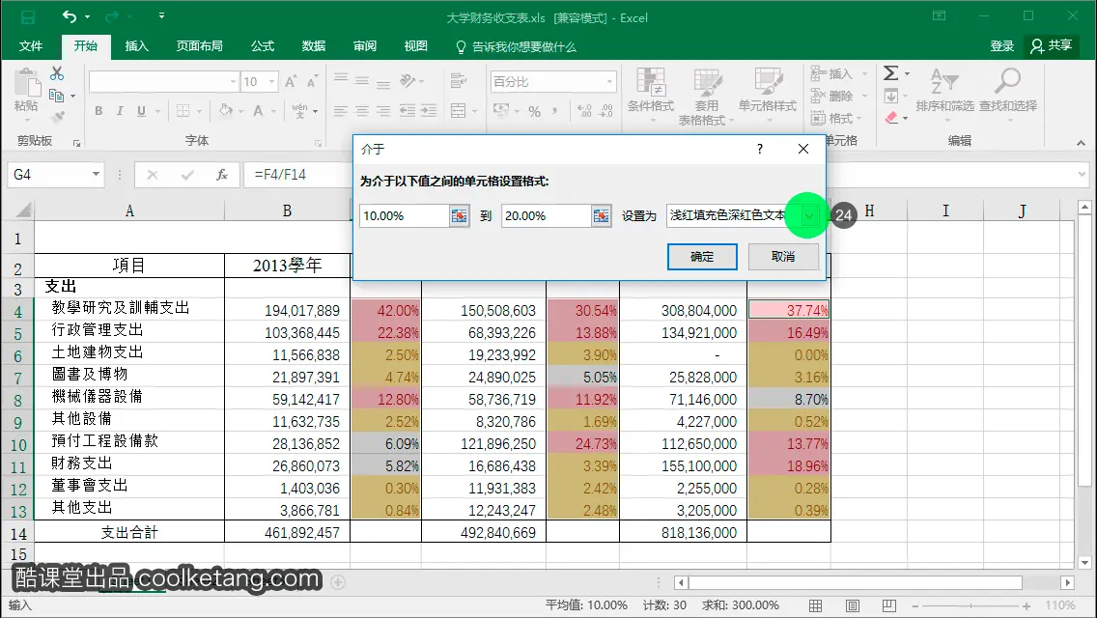Screen dimensions: 1097x618
Task: Click the decrease font size icon
Action: 312,82
